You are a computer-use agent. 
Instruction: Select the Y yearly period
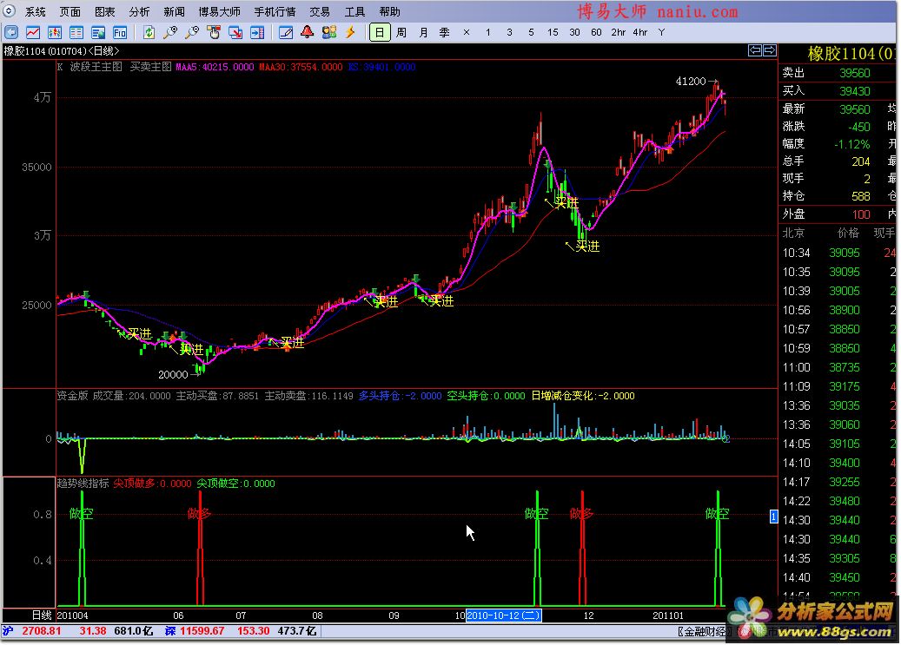(x=661, y=33)
